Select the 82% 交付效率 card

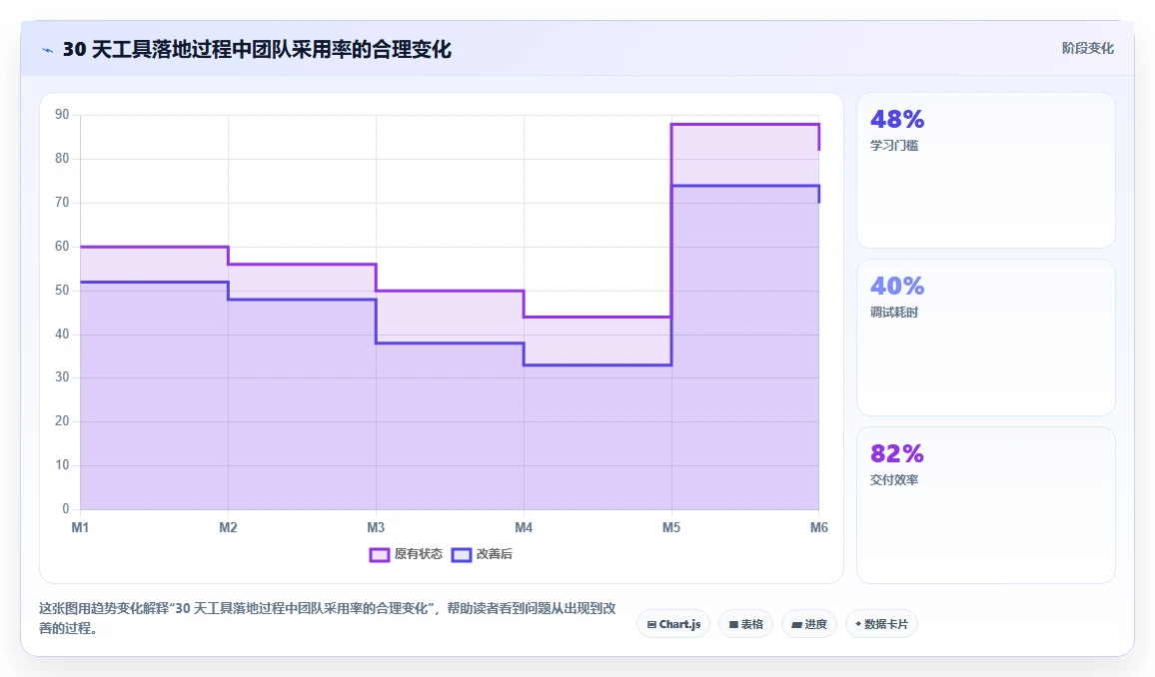(x=985, y=505)
